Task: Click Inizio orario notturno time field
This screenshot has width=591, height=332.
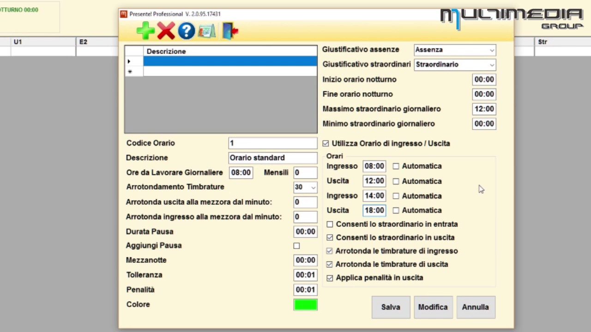Action: [484, 79]
